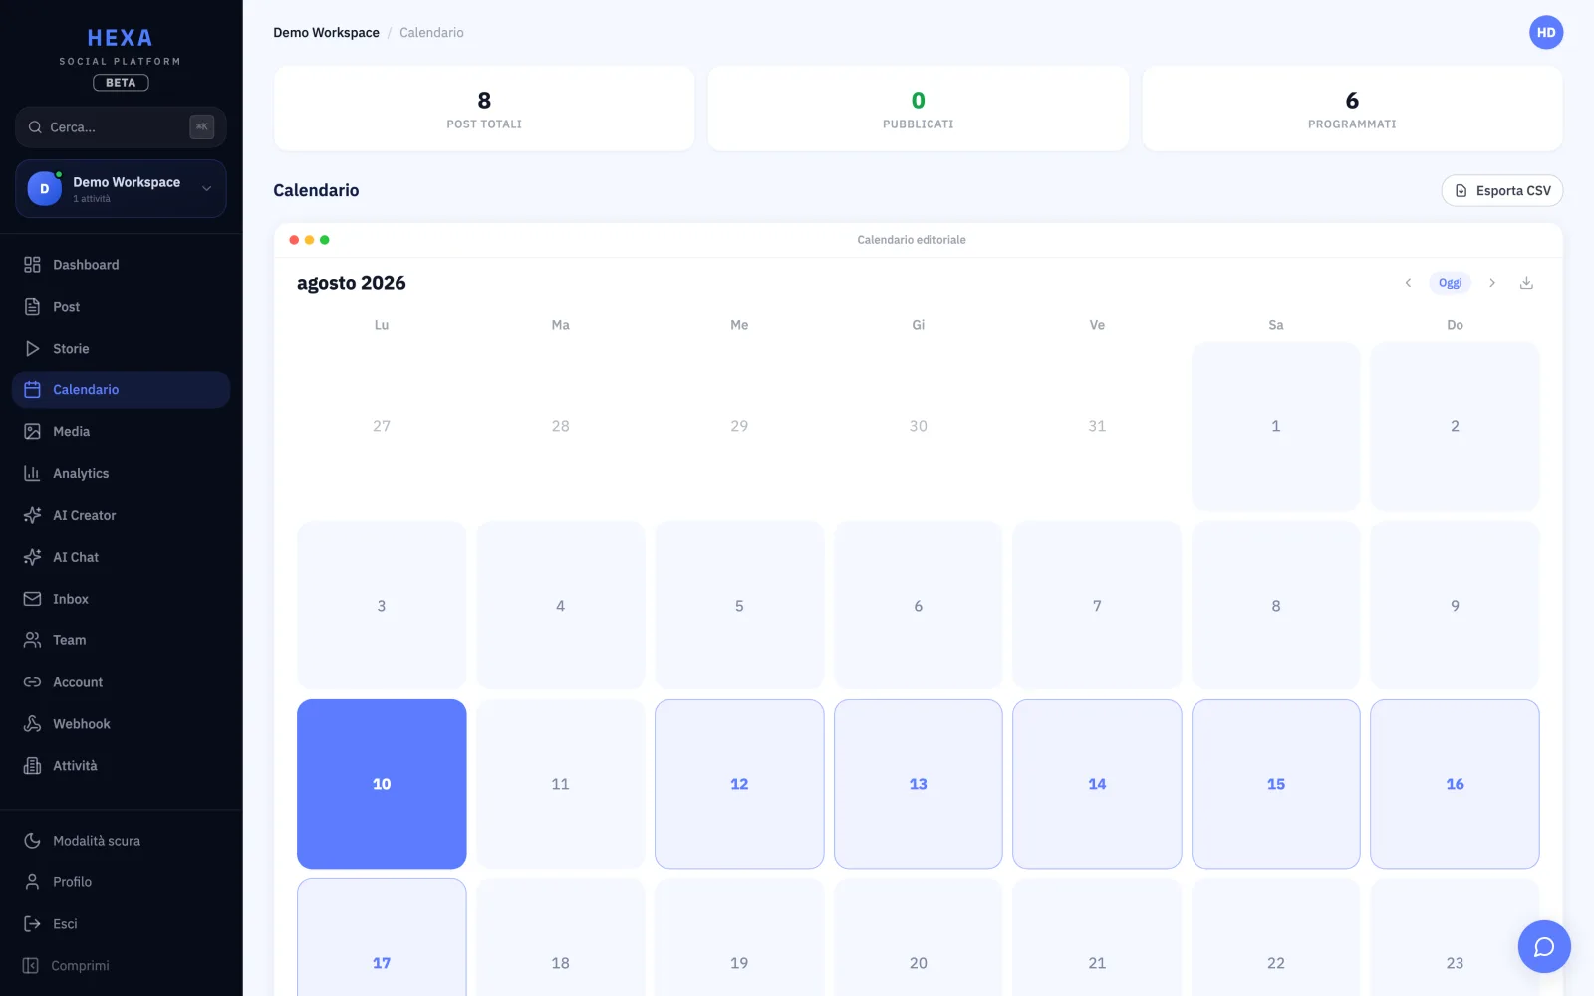Click the Esci logout icon

(x=32, y=924)
